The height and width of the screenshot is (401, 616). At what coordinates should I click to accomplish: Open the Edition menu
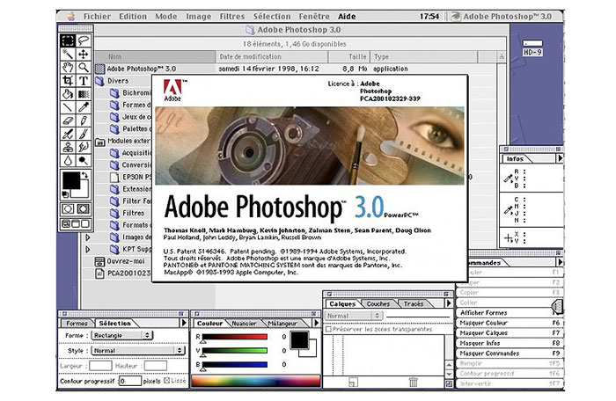(x=133, y=17)
